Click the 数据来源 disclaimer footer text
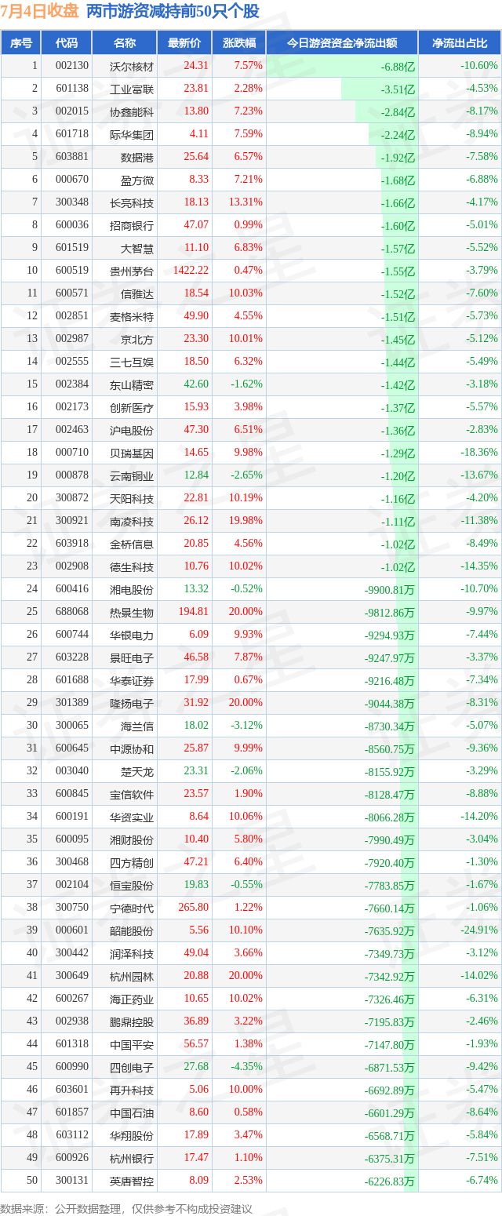This screenshot has height=1216, width=502. click(126, 1209)
